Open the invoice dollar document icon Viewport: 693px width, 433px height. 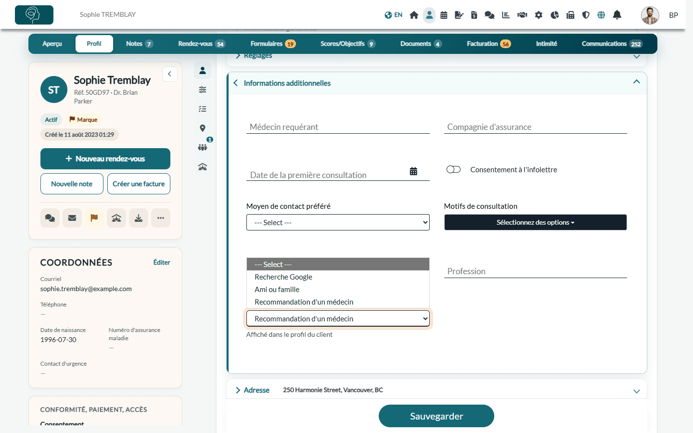[474, 15]
